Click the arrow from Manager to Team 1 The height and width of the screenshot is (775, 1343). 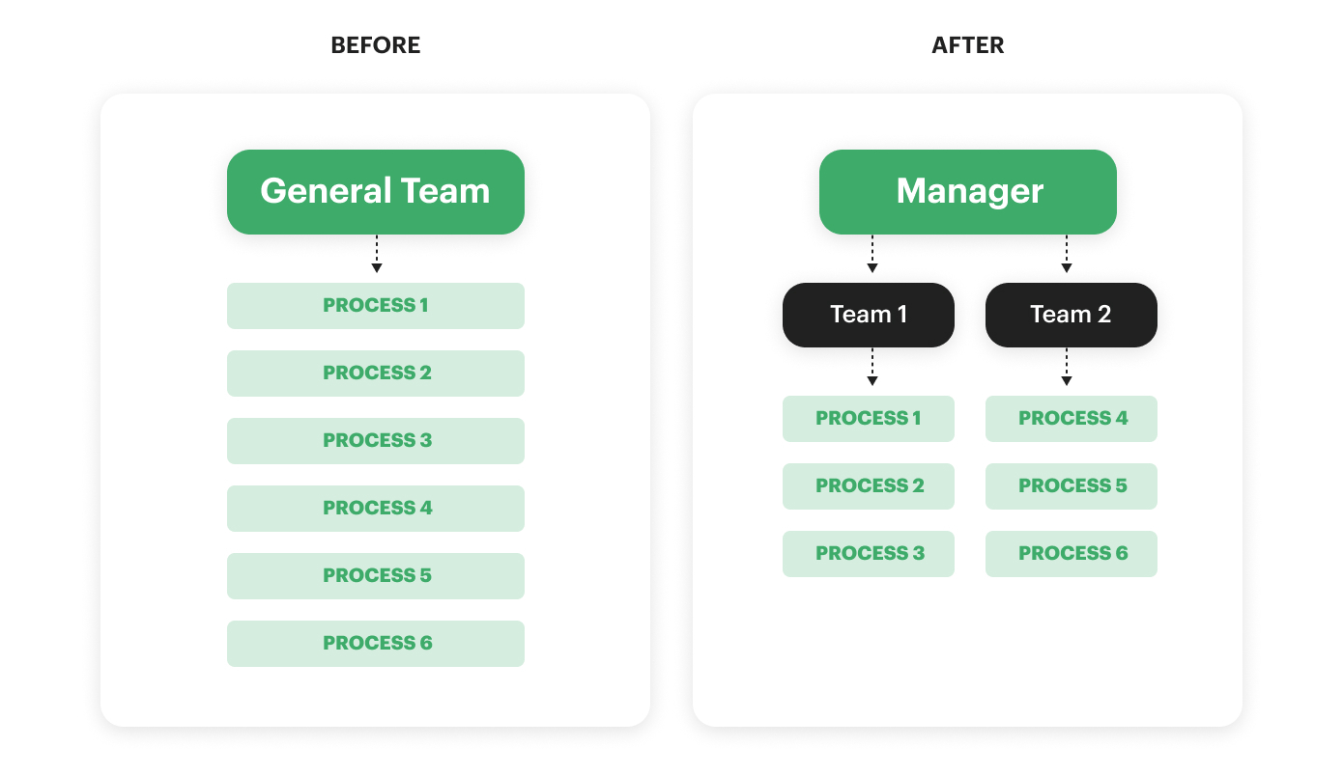[872, 256]
